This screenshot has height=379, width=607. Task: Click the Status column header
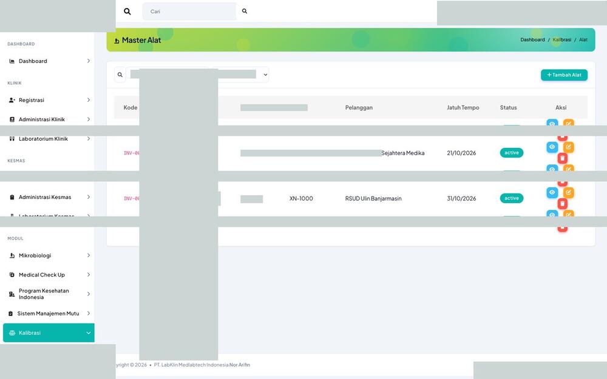508,107
